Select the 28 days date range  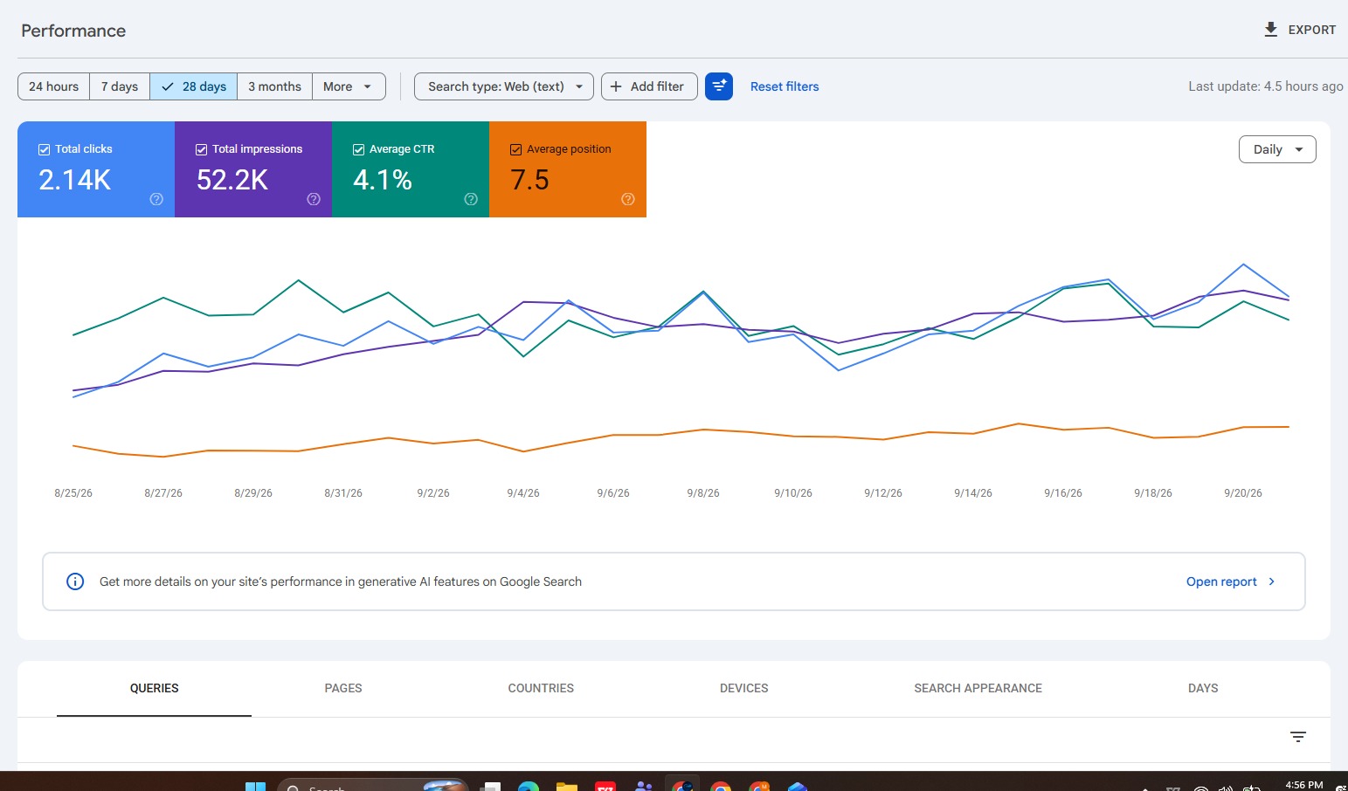[x=194, y=86]
